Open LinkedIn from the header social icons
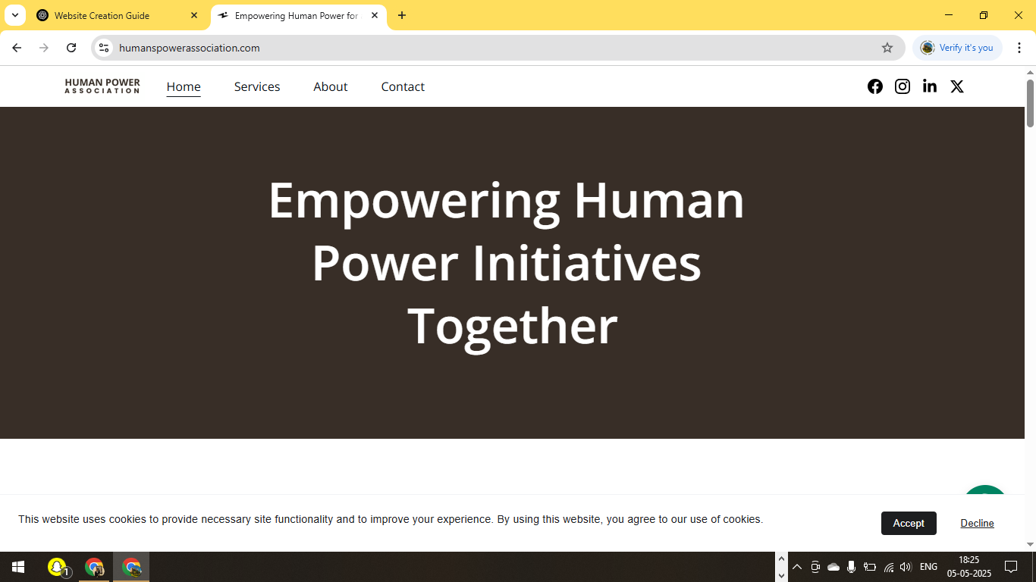Viewport: 1036px width, 582px height. point(929,86)
